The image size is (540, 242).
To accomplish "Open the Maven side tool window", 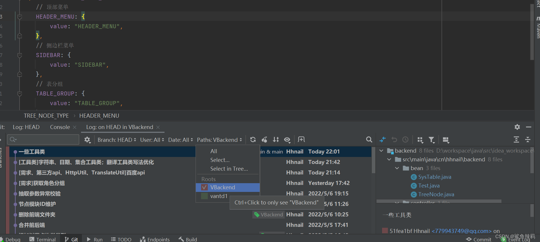I will click(538, 28).
